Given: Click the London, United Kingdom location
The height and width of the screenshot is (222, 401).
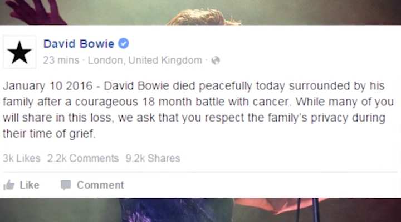Looking at the screenshot, I should pos(145,60).
